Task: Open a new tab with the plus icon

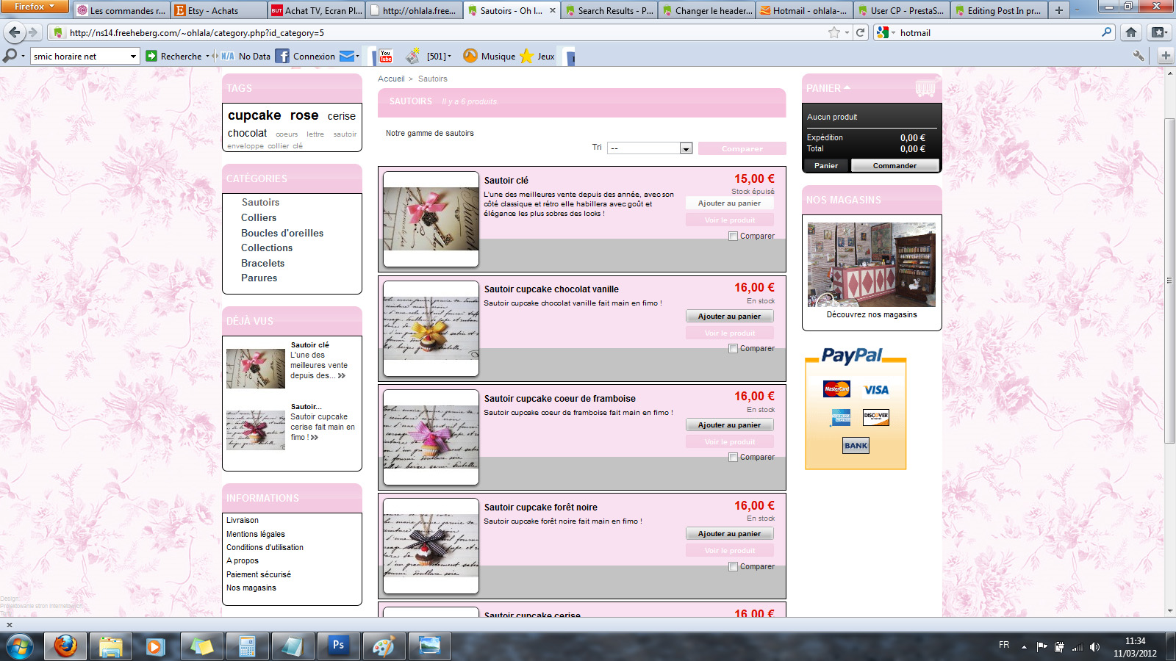Action: tap(1058, 10)
